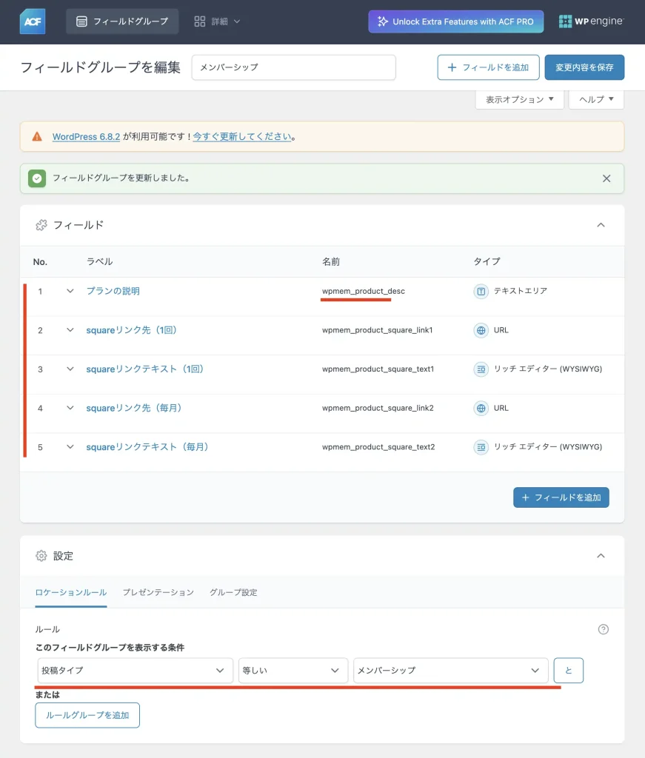This screenshot has width=645, height=758.
Task: Click the WP Engine logo
Action: point(591,21)
